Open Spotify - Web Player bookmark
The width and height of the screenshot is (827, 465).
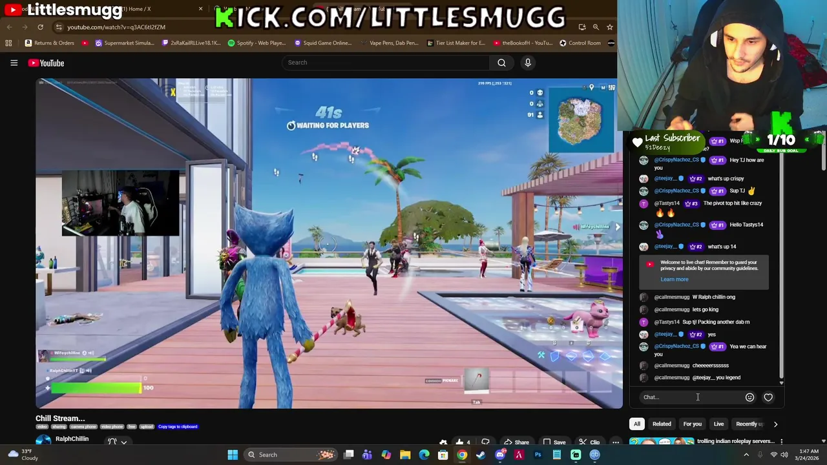point(256,43)
